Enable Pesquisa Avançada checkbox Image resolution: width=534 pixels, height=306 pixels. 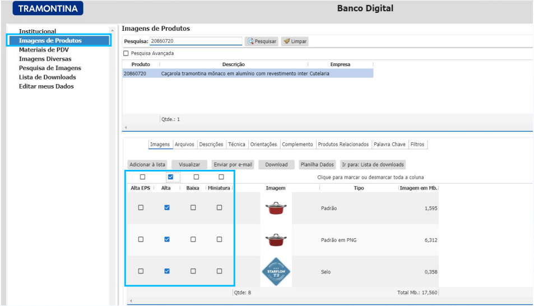(126, 53)
